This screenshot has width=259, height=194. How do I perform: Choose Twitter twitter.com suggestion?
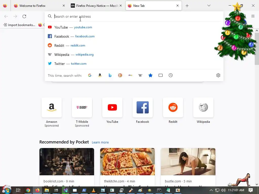click(x=134, y=63)
